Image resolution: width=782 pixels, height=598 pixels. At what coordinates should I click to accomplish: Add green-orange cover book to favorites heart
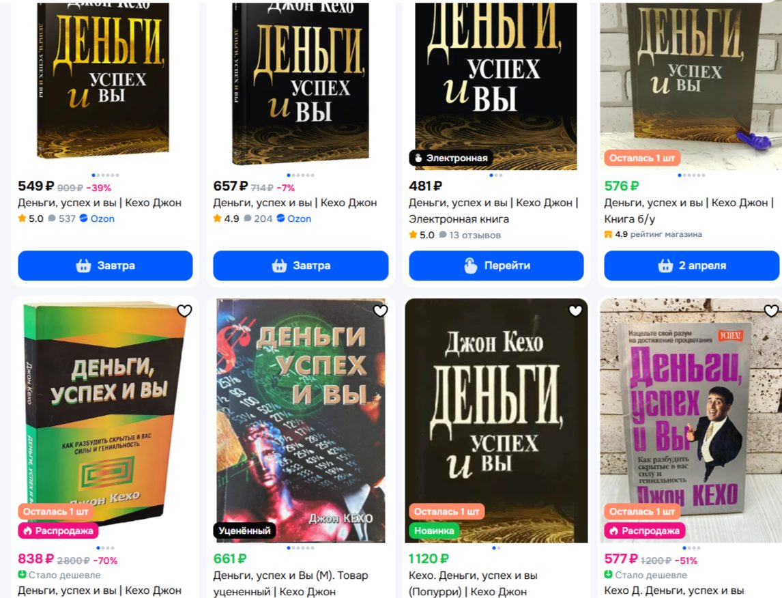pyautogui.click(x=184, y=311)
